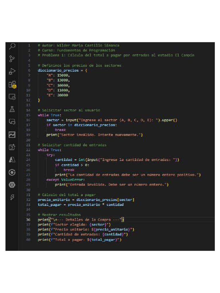Viewport: 220px width, 293px height.
Task: Click the 'if cantidad > 0:' line
Action: pos(72,165)
